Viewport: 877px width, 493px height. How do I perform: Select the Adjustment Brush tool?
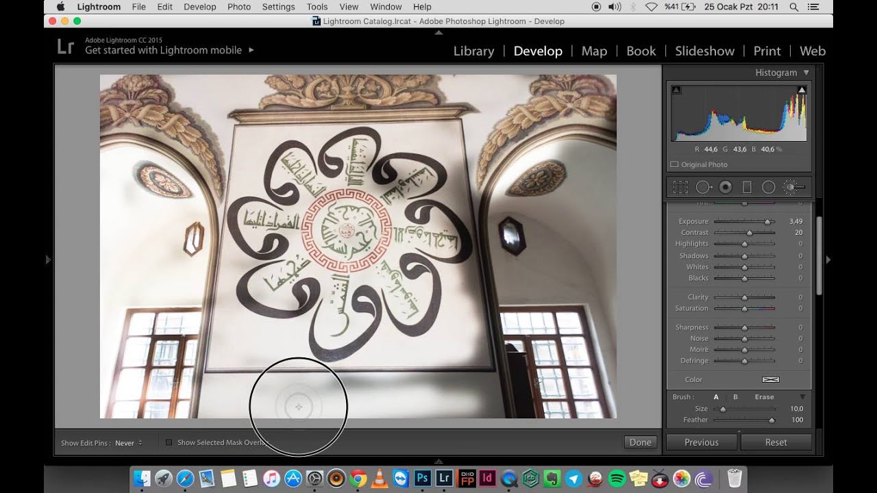(793, 187)
